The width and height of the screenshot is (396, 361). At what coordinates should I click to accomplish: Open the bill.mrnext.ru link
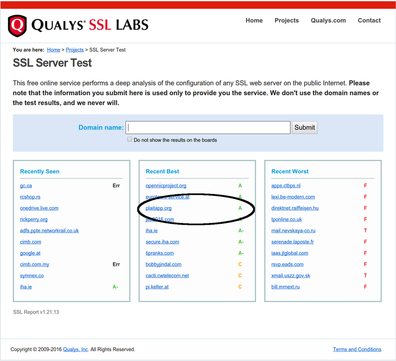point(285,287)
